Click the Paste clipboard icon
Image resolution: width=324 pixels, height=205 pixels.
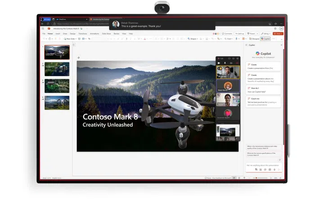click(49, 39)
